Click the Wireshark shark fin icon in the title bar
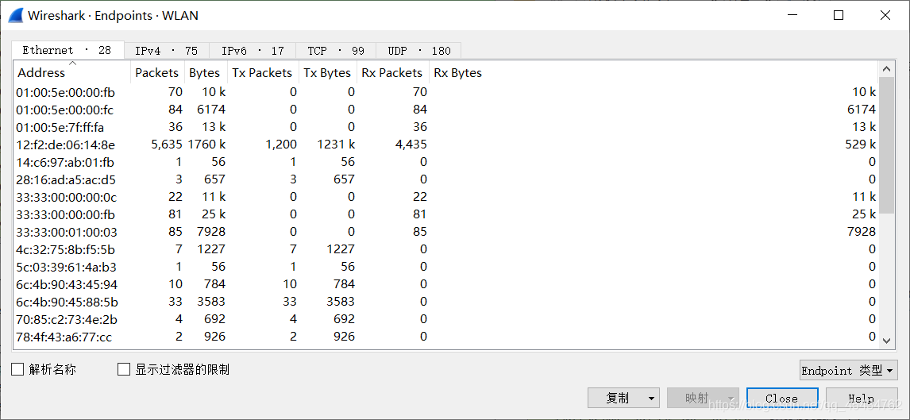Screen dimensions: 910x420 [15, 16]
